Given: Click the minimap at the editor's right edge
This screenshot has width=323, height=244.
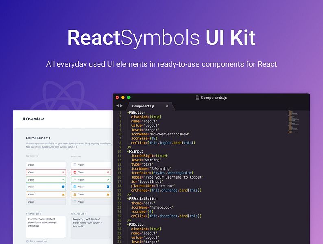Looking at the screenshot, I should tap(293, 122).
